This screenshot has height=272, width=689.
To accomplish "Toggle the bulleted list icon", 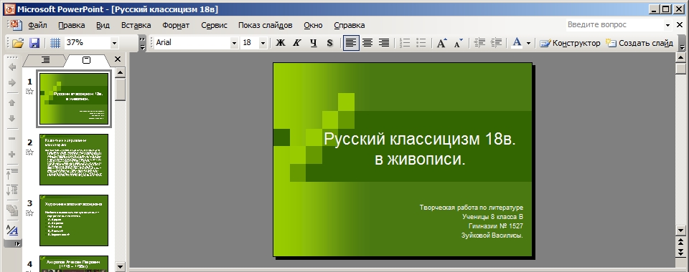I will (x=421, y=43).
